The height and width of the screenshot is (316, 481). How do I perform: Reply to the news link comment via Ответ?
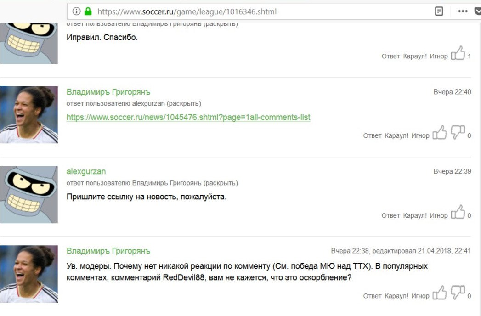pyautogui.click(x=372, y=135)
